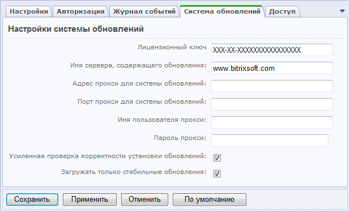Switch to the Настройки tab
The width and height of the screenshot is (350, 212).
(x=29, y=11)
